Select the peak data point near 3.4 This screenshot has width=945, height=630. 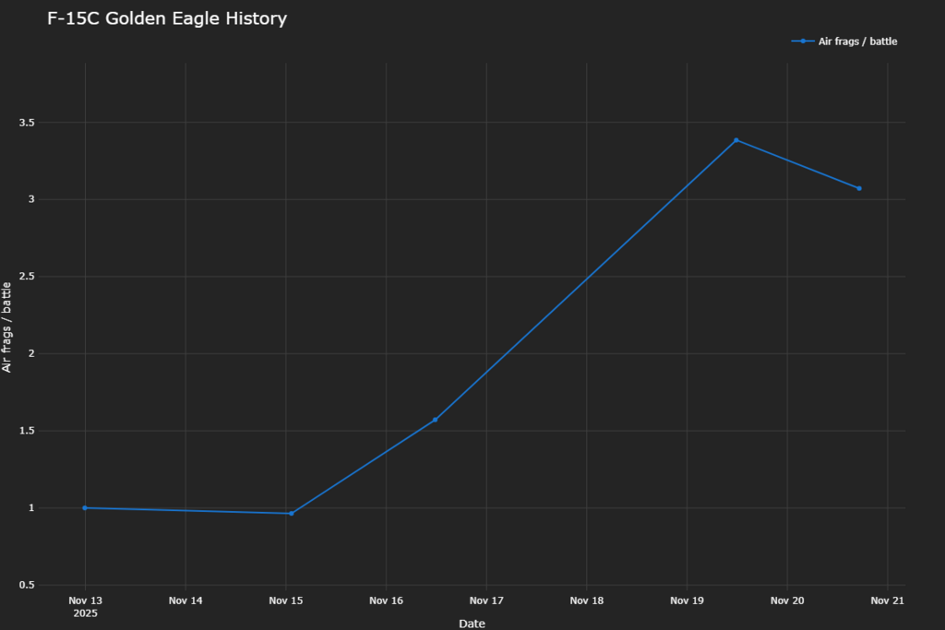(736, 140)
